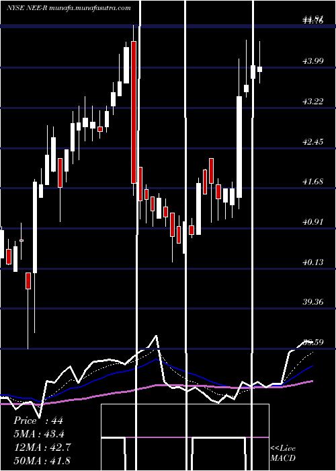Click the 39.36 price label
The image size is (336, 471).
(x=313, y=302)
